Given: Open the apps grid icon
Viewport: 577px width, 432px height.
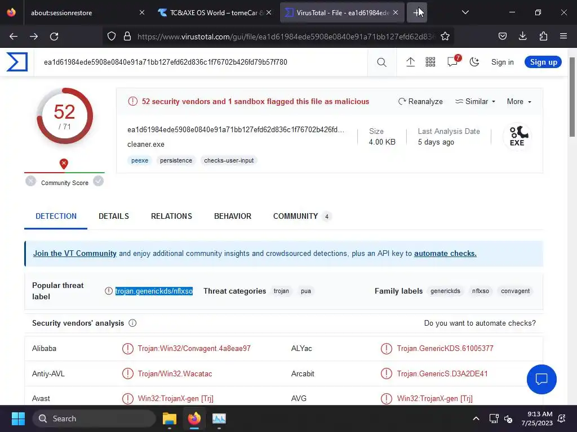Looking at the screenshot, I should click(x=430, y=62).
